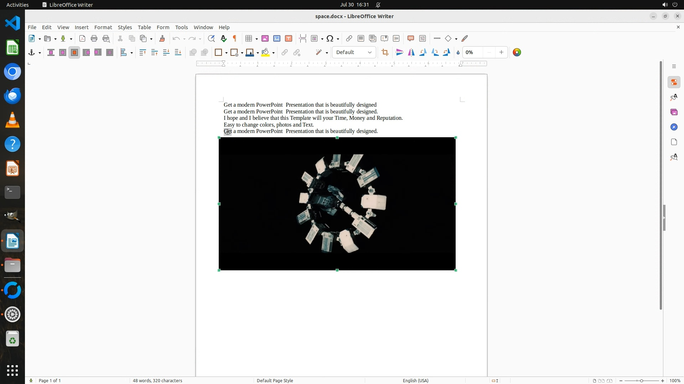The height and width of the screenshot is (384, 684).
Task: Expand the special character dropdown arrow
Action: coord(338,39)
